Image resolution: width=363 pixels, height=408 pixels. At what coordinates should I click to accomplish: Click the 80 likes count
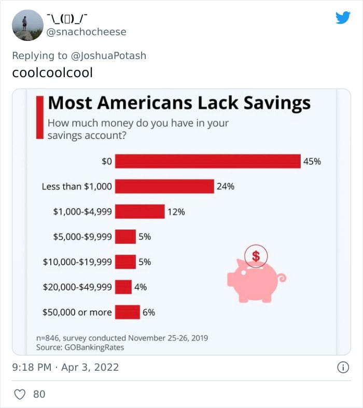tap(39, 394)
